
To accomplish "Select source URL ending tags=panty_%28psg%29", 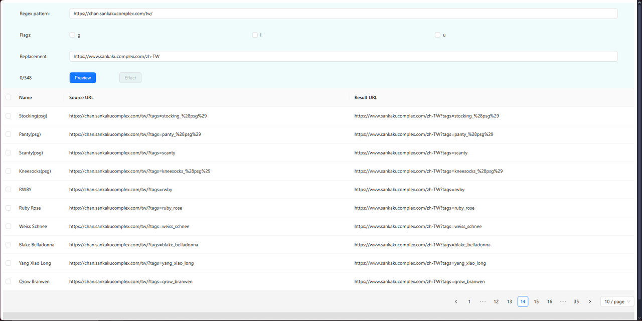I will click(135, 134).
